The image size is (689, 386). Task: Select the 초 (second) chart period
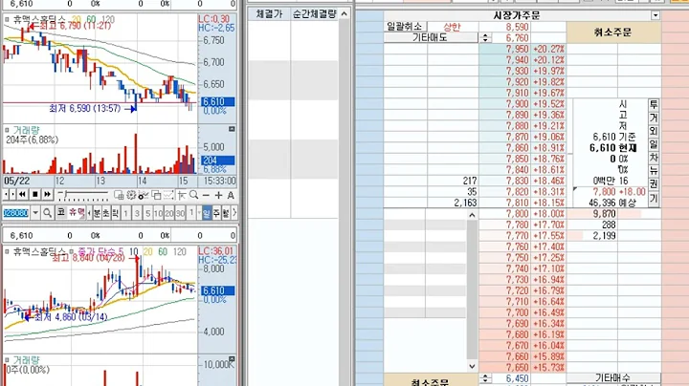click(x=106, y=213)
